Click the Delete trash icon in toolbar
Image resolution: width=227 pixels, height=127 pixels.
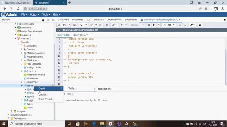107,25
